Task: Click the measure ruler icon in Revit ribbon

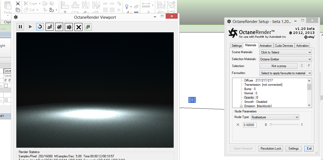Action: pyautogui.click(x=146, y=5)
